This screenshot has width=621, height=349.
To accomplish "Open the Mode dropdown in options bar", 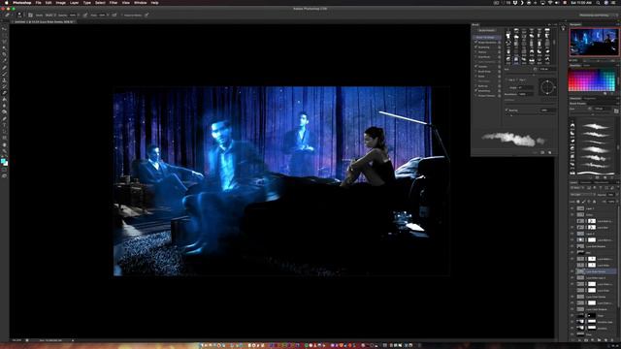I will click(x=50, y=16).
